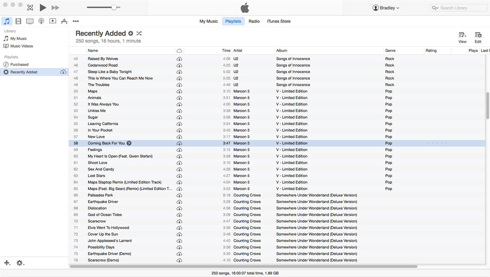
Task: Download Sleep Like a Baby Tonight from iCloud
Action: [180, 72]
